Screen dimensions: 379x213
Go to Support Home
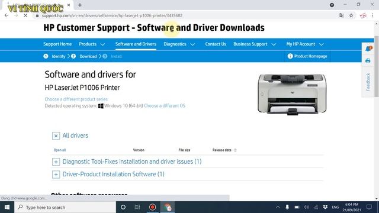(x=57, y=44)
